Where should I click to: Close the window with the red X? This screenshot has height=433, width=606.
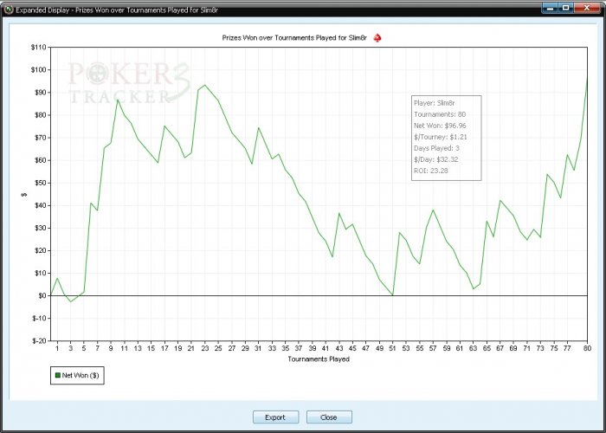coord(587,7)
